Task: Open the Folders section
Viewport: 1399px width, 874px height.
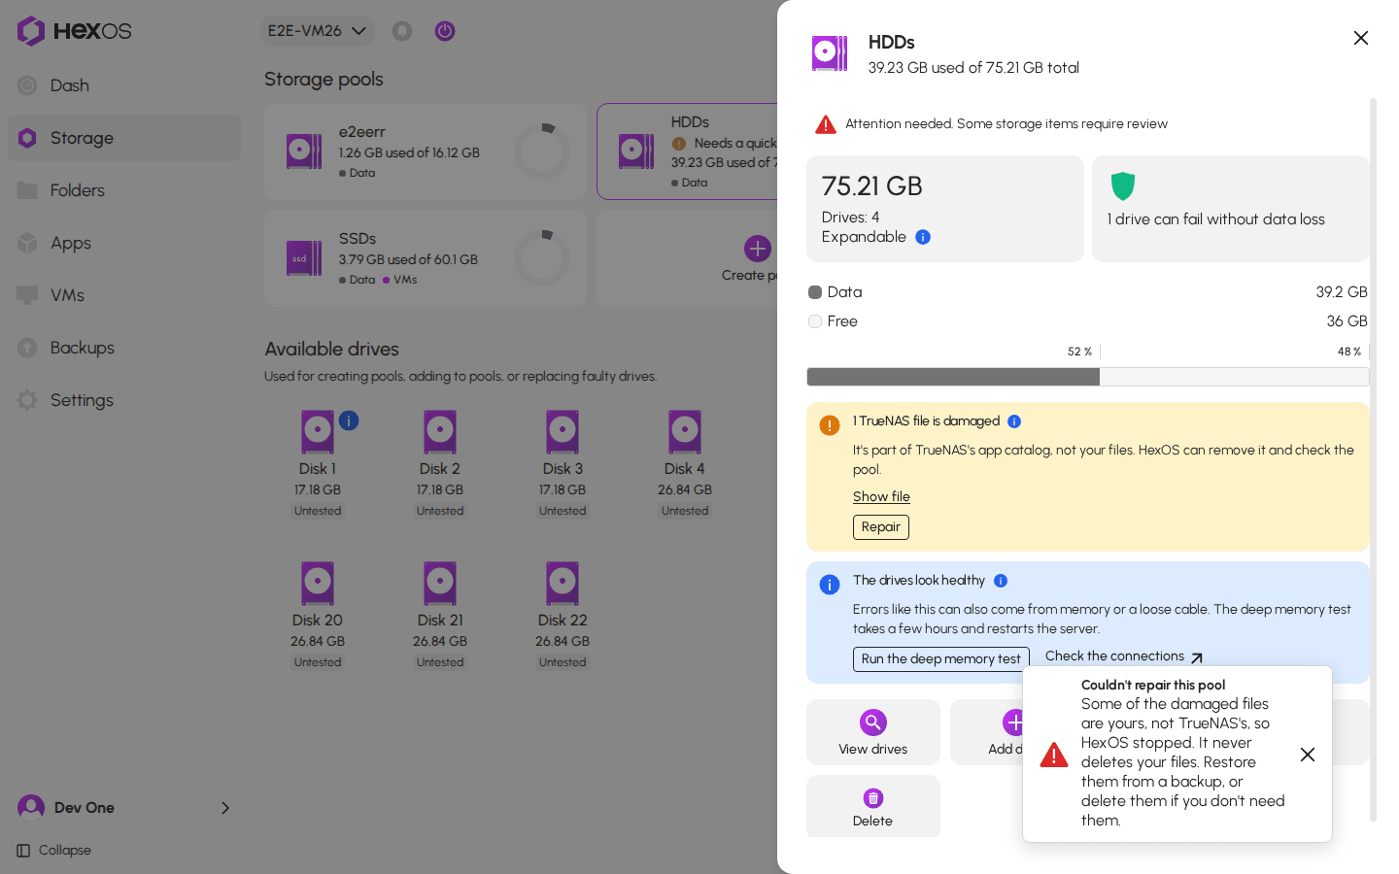Action: [x=124, y=190]
